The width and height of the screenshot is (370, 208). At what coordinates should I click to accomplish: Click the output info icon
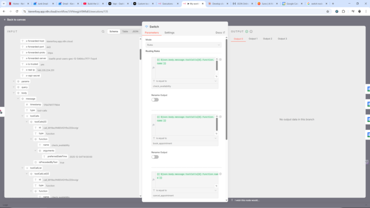click(251, 31)
